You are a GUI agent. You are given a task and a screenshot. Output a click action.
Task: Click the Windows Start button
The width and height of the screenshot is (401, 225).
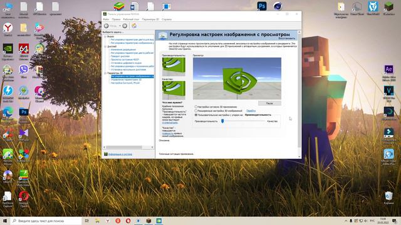coord(5,221)
